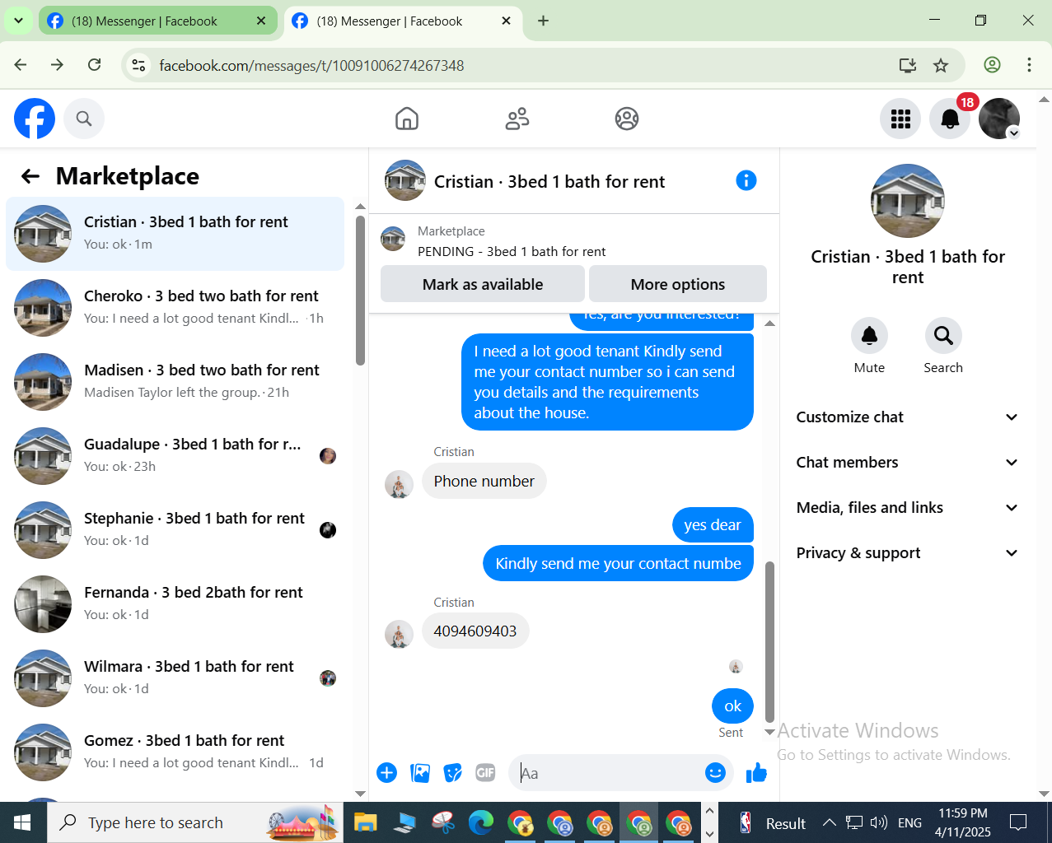Expand Media, files and links section
The image size is (1052, 843).
908,508
